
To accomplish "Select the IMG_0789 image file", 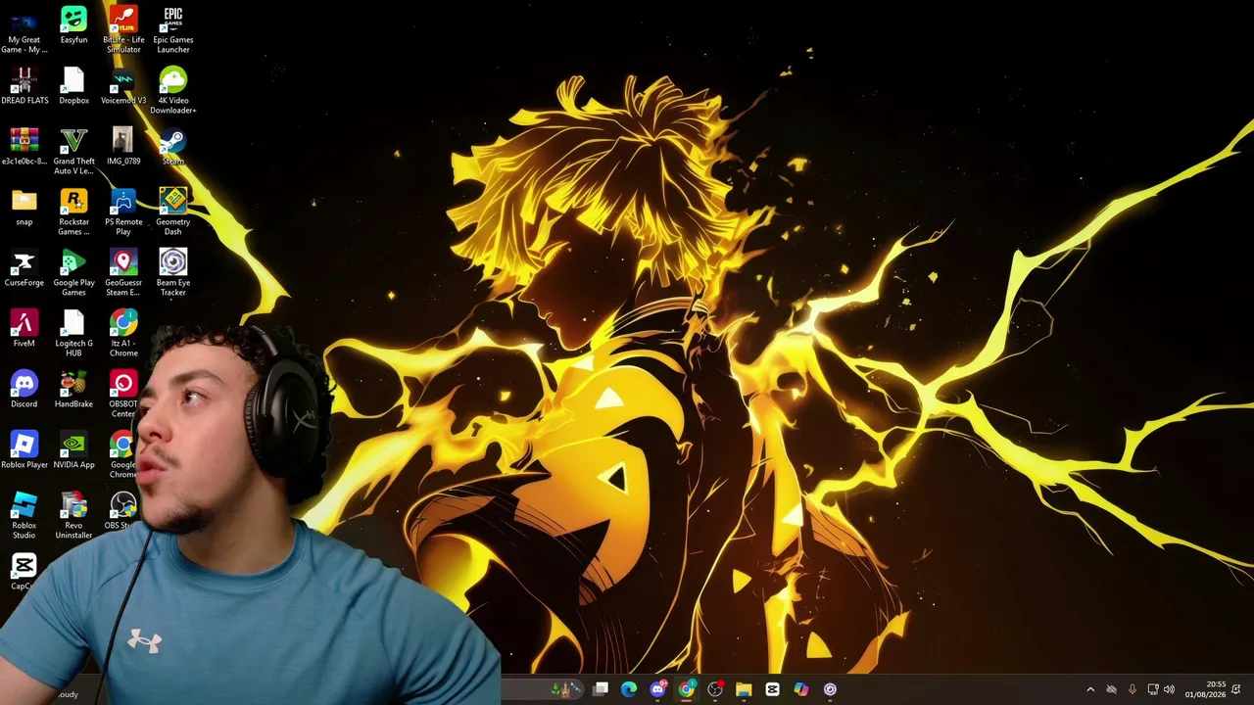I will pyautogui.click(x=123, y=147).
